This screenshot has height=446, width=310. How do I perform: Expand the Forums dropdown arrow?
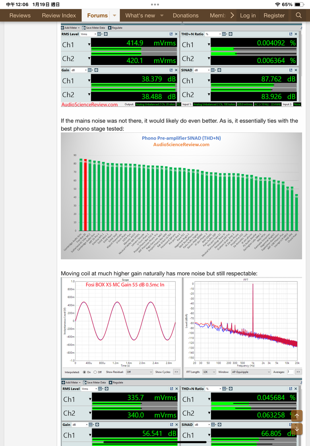[114, 16]
